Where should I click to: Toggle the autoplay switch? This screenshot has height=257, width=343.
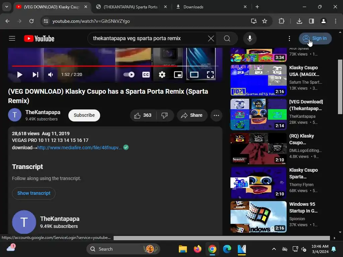click(129, 75)
